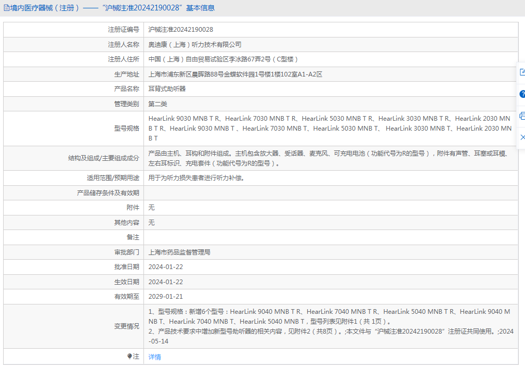Click the approval date 2024-01-22 in 批准日期 row
The height and width of the screenshot is (369, 525).
(166, 267)
